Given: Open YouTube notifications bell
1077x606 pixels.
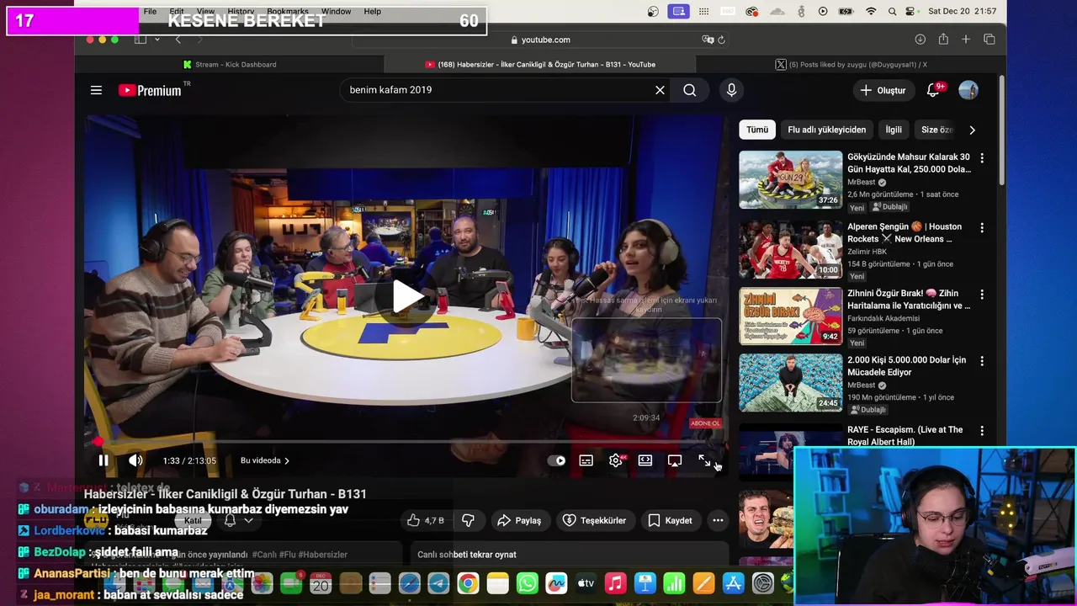Looking at the screenshot, I should [933, 90].
